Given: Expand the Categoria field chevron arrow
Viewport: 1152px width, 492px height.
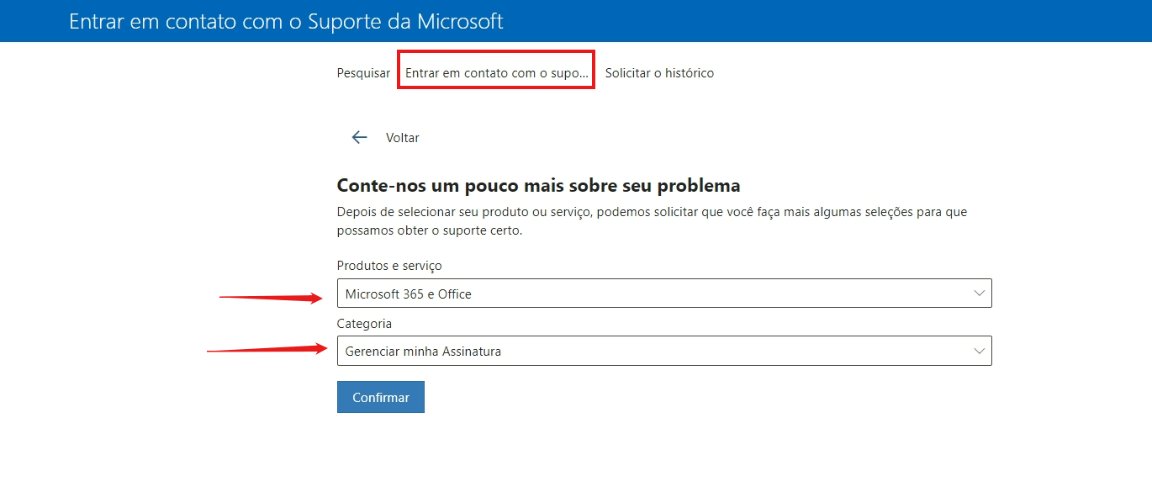Looking at the screenshot, I should (979, 352).
